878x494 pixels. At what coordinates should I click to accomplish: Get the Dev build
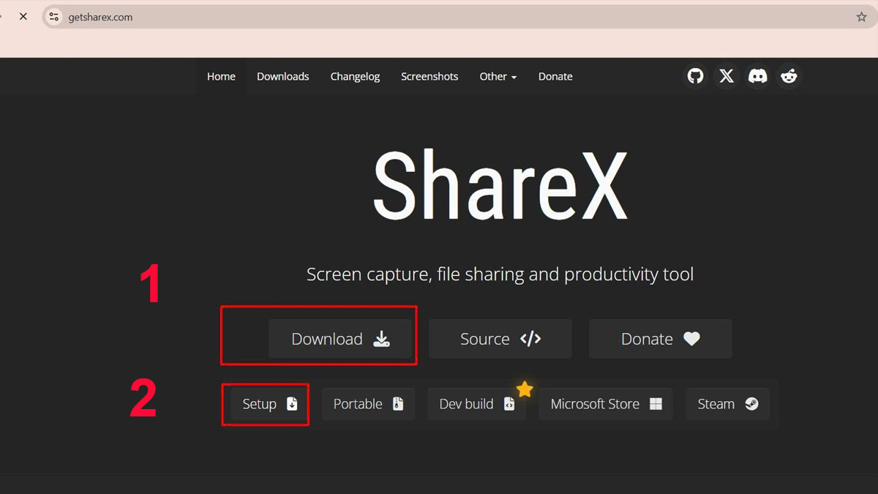(476, 404)
